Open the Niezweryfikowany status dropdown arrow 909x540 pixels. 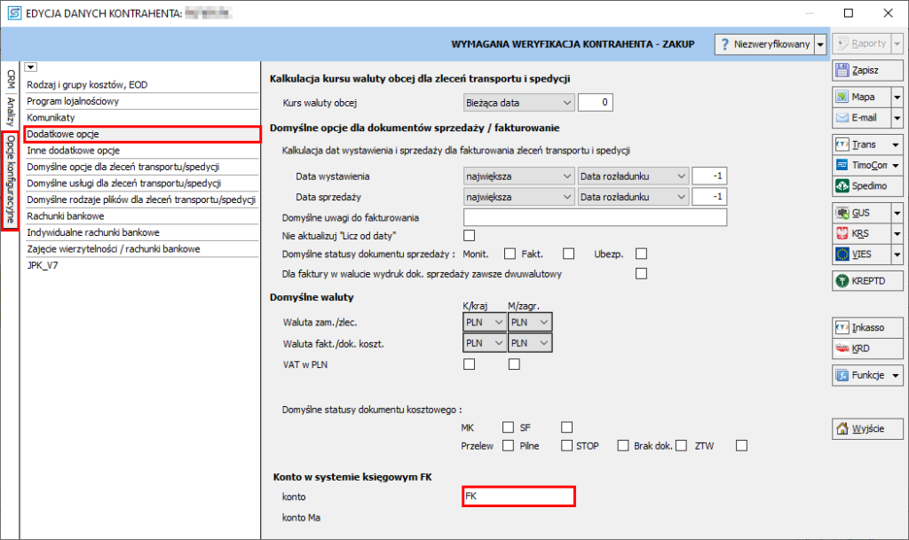(820, 44)
